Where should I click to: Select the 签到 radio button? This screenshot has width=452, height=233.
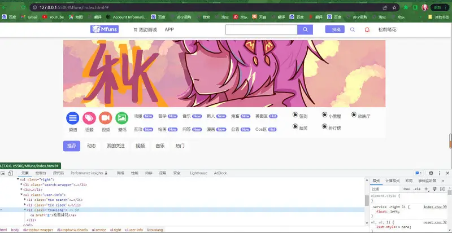click(x=295, y=115)
